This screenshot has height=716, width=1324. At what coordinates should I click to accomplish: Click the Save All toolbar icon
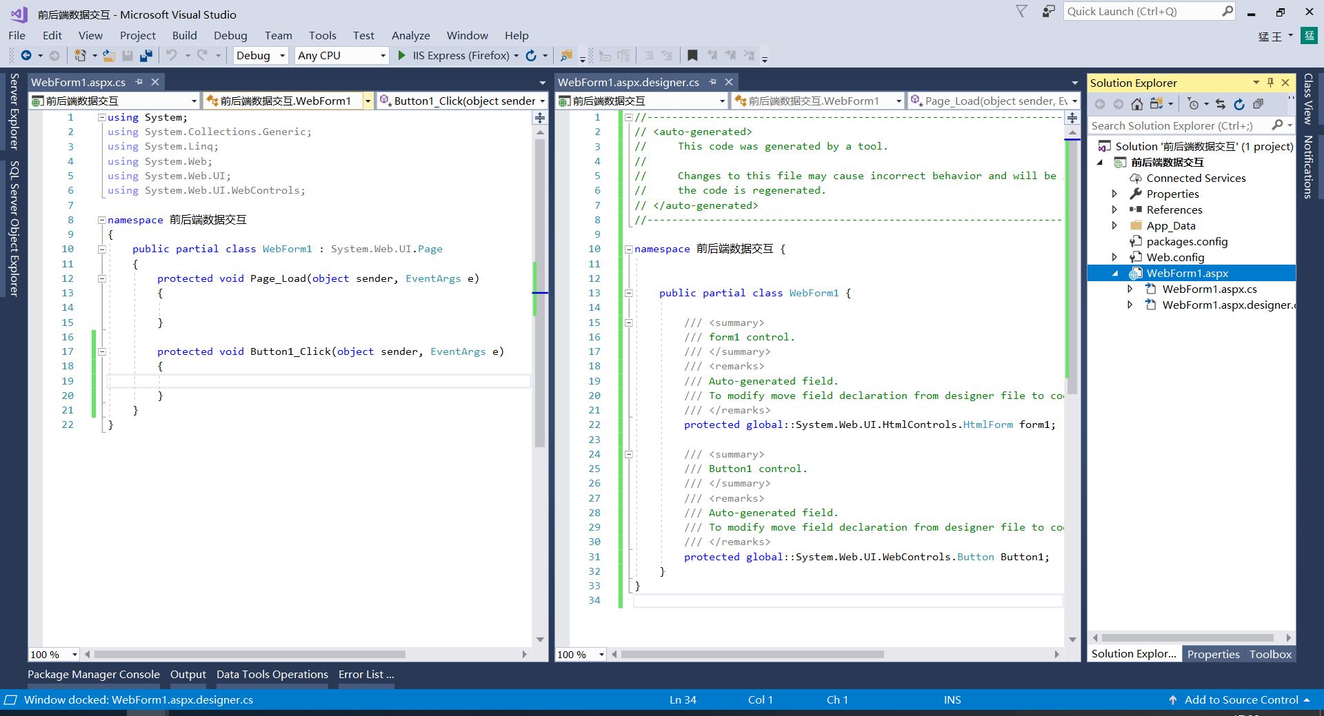(x=146, y=55)
